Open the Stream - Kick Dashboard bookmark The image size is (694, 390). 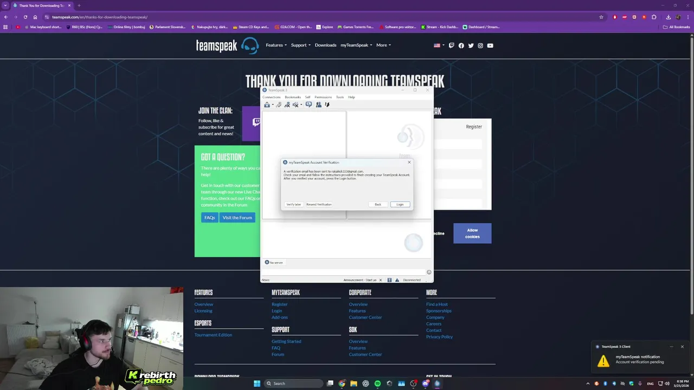439,27
